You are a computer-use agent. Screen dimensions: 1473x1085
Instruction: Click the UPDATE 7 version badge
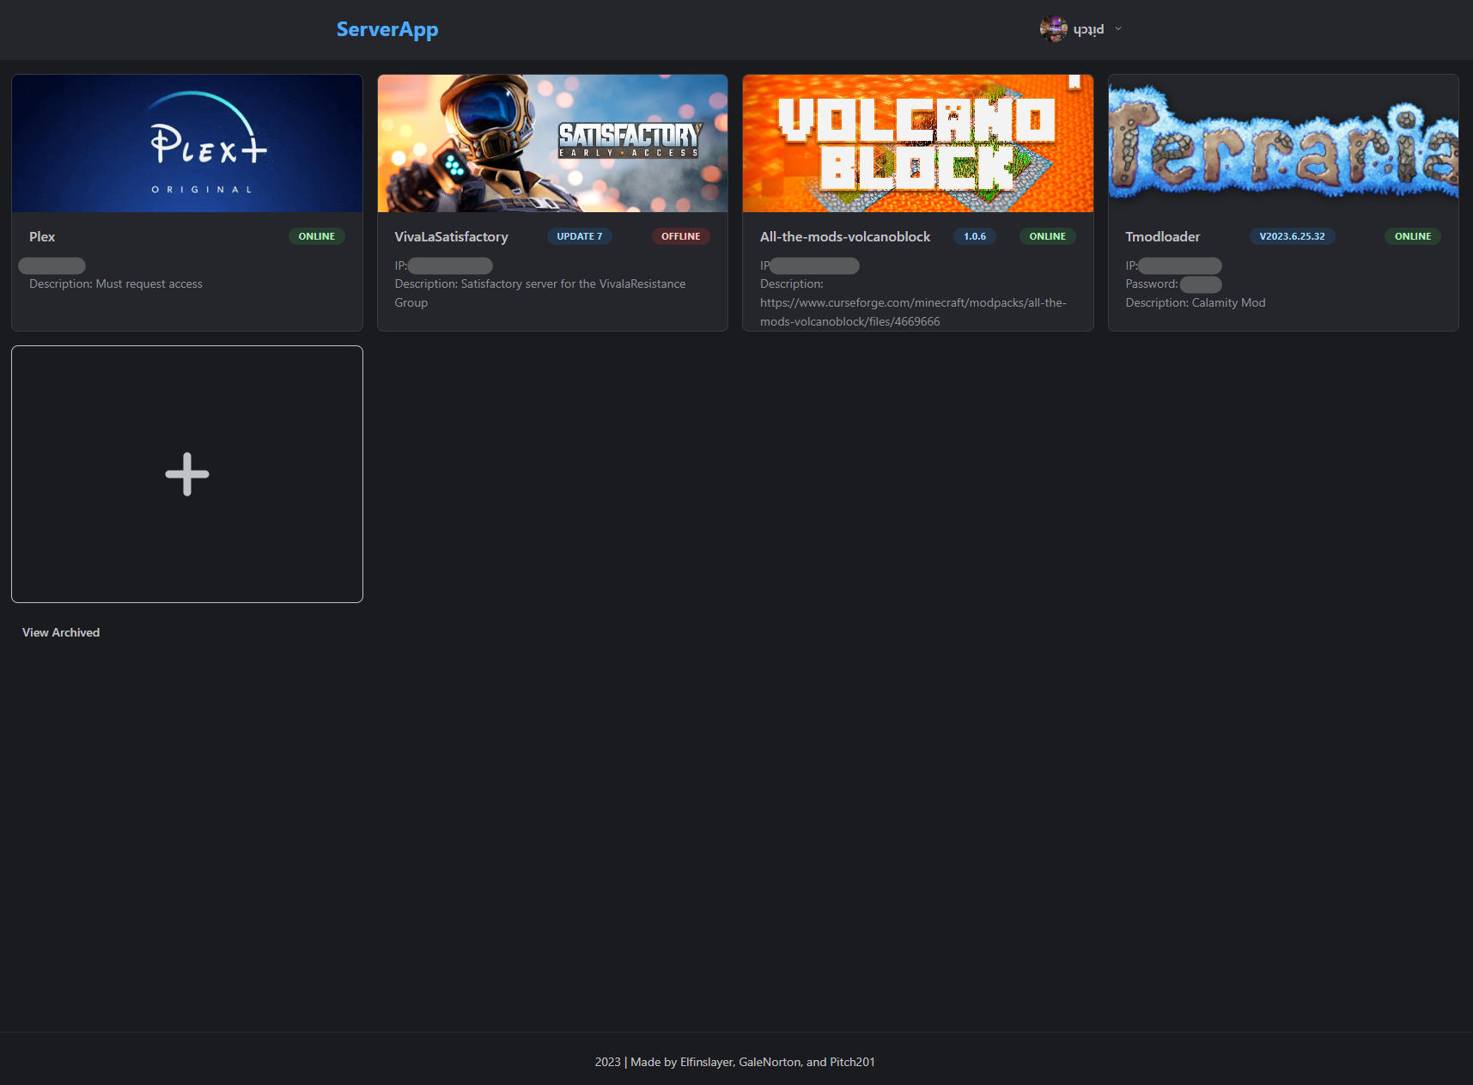580,236
